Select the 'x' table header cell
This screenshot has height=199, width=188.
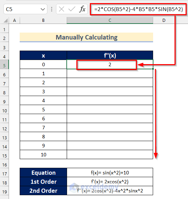(43, 55)
